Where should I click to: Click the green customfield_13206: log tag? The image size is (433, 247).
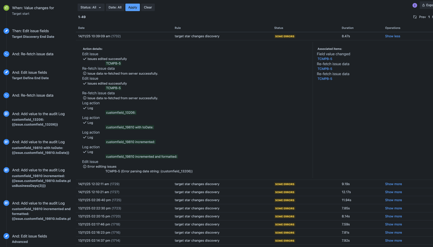coord(120,112)
